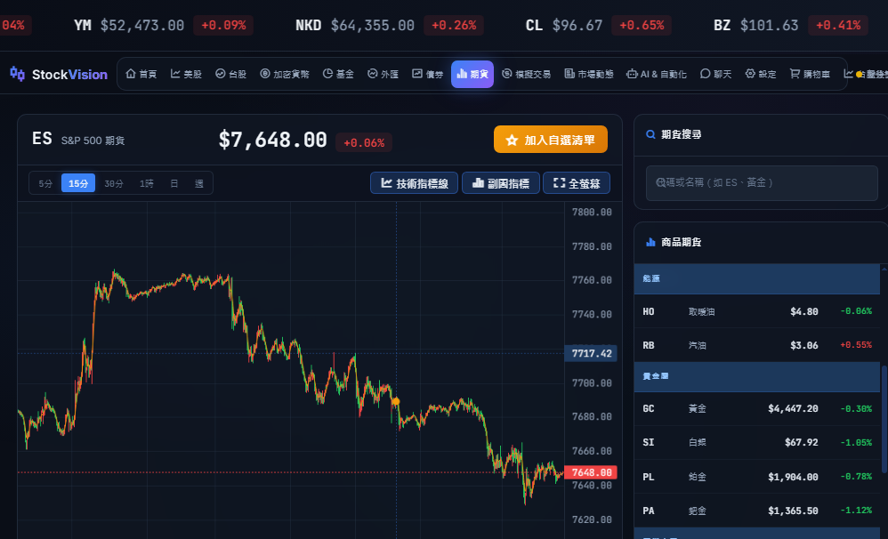
Task: Open the 美股 US stocks section
Action: (186, 74)
